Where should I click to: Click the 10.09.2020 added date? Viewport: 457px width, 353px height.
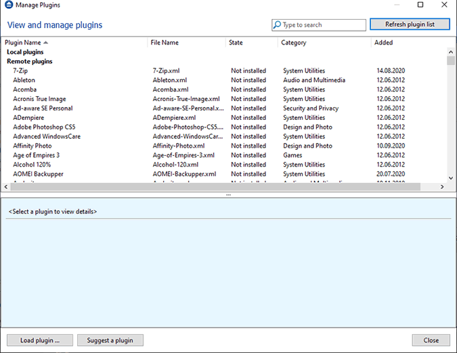[391, 146]
